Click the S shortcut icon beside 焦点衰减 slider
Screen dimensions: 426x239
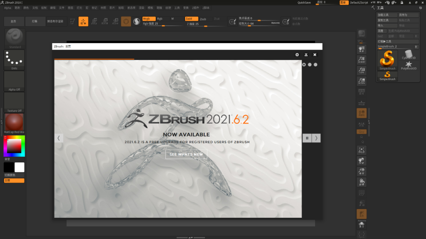[232, 22]
